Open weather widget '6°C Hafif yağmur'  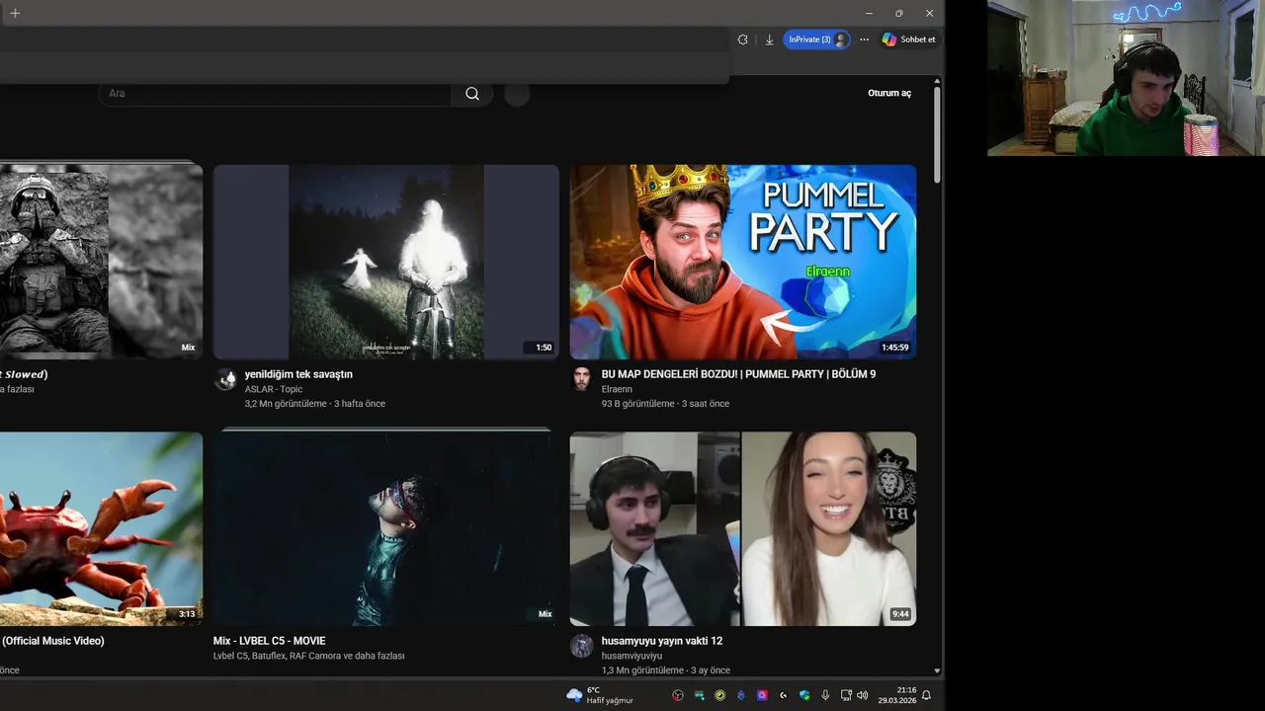coord(600,695)
